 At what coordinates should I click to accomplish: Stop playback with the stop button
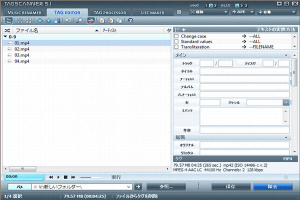(65, 177)
